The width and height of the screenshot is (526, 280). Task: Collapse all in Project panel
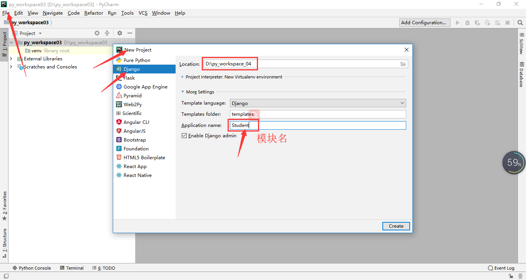[107, 33]
